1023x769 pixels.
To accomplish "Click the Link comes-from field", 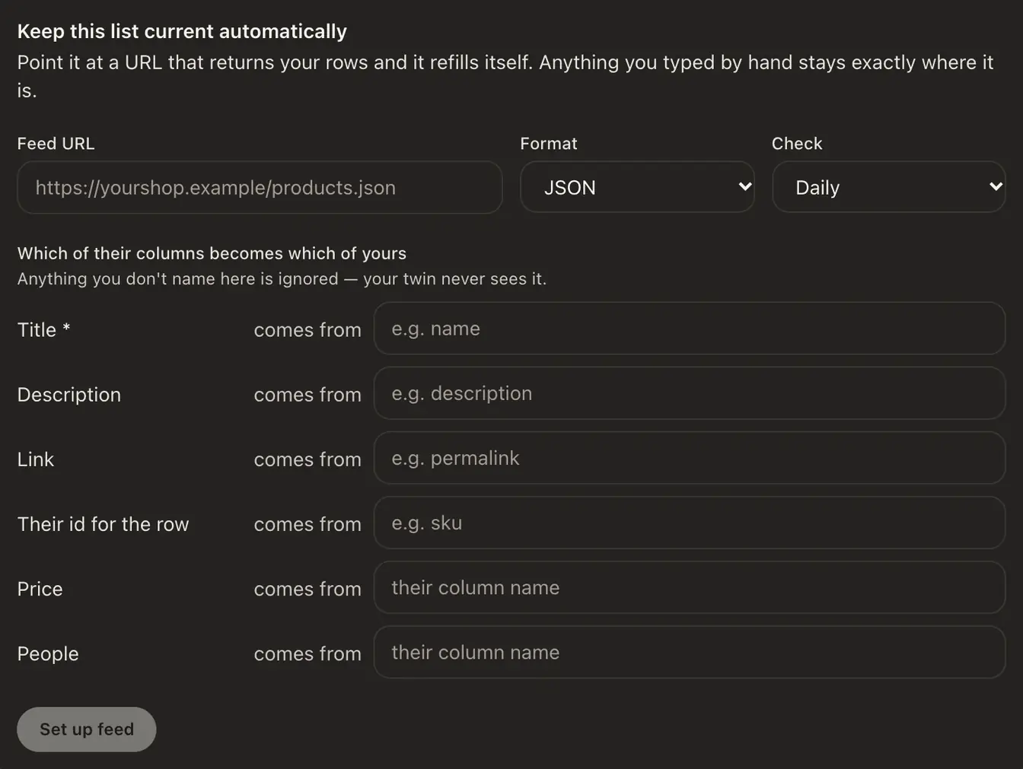I will [690, 458].
